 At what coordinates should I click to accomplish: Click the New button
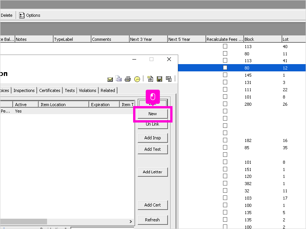pos(153,114)
